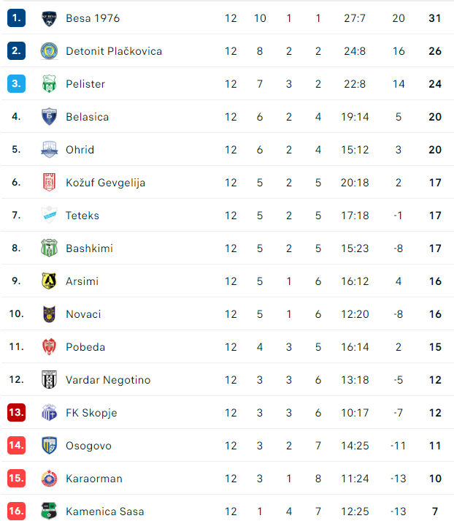Click the Belasica blue shield crest
Image resolution: width=454 pixels, height=521 pixels.
(49, 117)
